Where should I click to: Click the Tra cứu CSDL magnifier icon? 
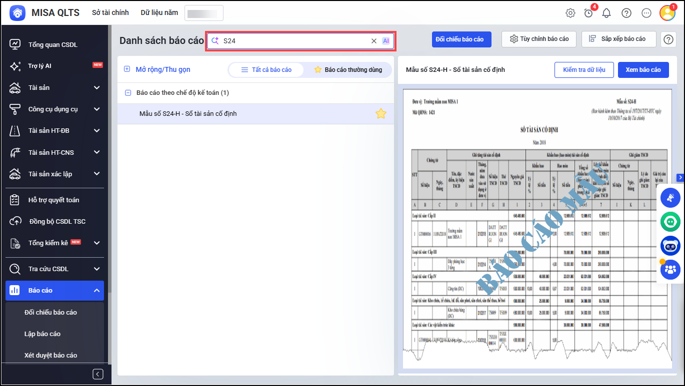(x=15, y=269)
